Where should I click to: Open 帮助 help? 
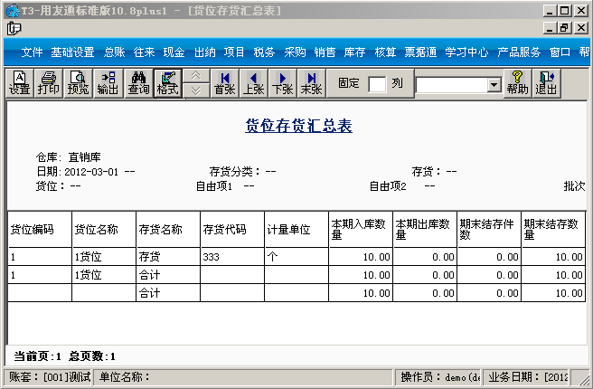point(517,83)
